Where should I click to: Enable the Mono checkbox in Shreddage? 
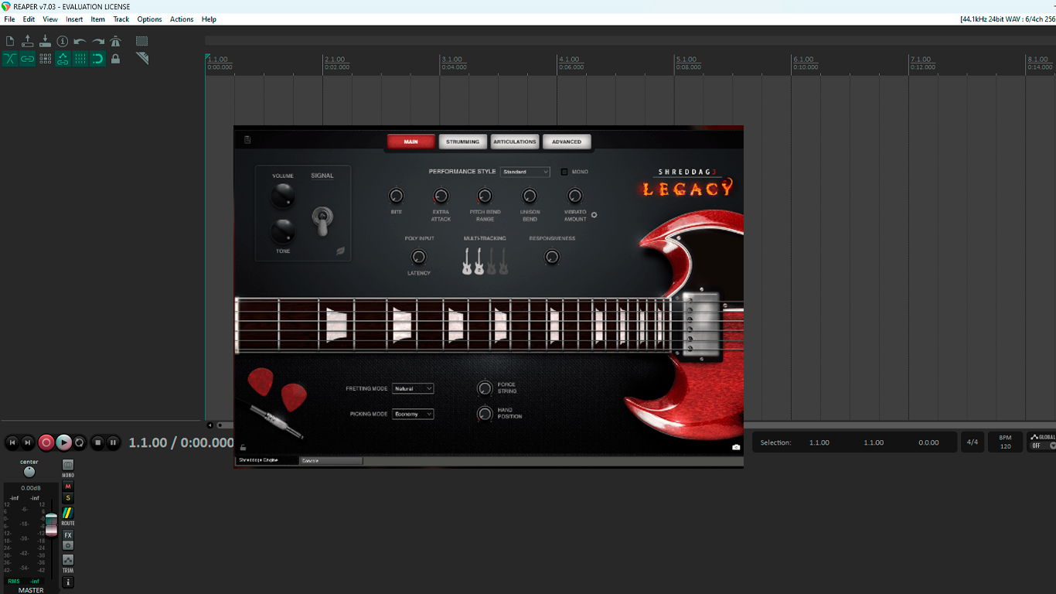(x=564, y=172)
